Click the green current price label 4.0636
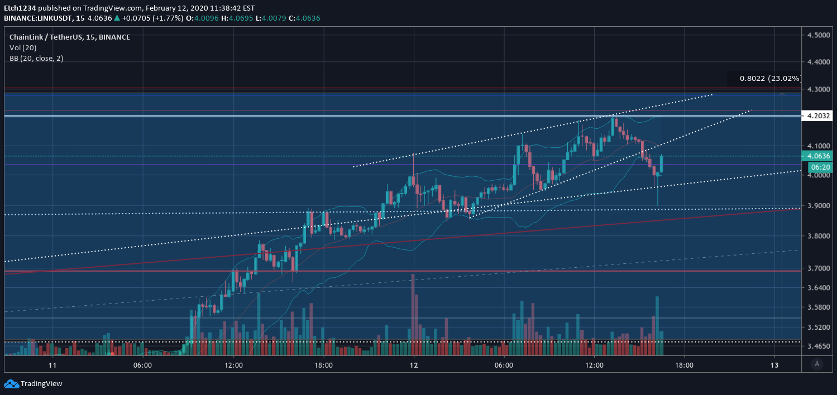Viewport: 837px width, 395px height. tap(816, 156)
